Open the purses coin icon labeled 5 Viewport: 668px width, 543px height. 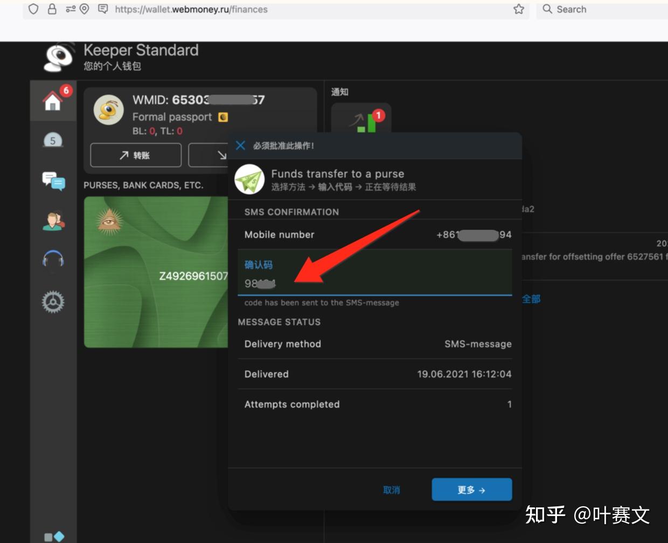click(x=53, y=140)
